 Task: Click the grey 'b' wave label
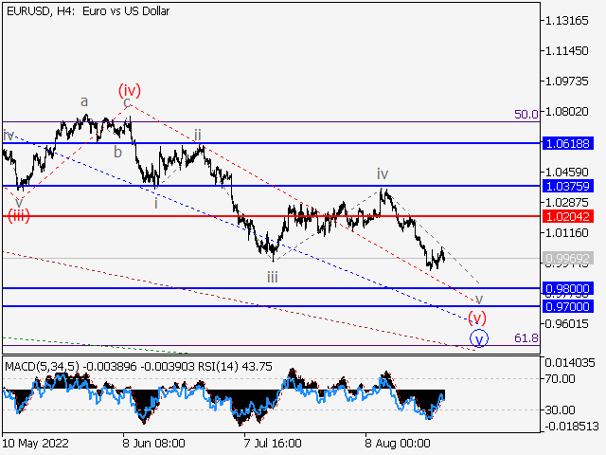pos(117,152)
